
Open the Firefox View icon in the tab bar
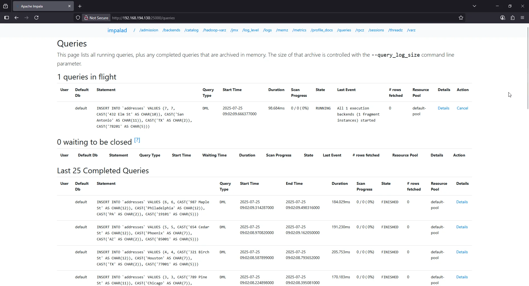coord(6,6)
